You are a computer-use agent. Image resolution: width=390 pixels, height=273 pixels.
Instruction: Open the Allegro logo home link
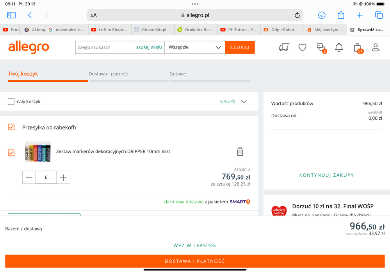pos(28,47)
